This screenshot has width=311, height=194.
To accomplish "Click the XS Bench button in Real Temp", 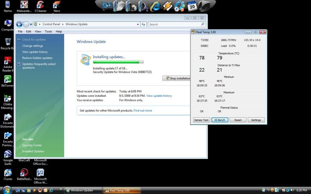I will tap(220, 120).
